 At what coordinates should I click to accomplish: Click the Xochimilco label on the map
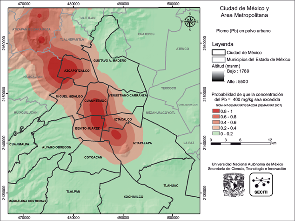pyautogui.click(x=122, y=197)
